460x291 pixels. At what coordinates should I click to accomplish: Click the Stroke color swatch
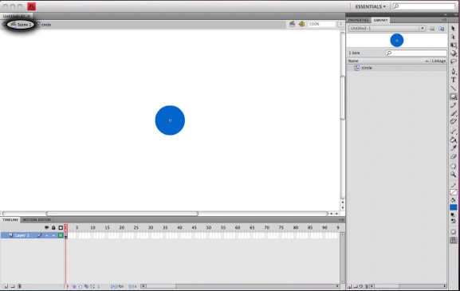[454, 192]
